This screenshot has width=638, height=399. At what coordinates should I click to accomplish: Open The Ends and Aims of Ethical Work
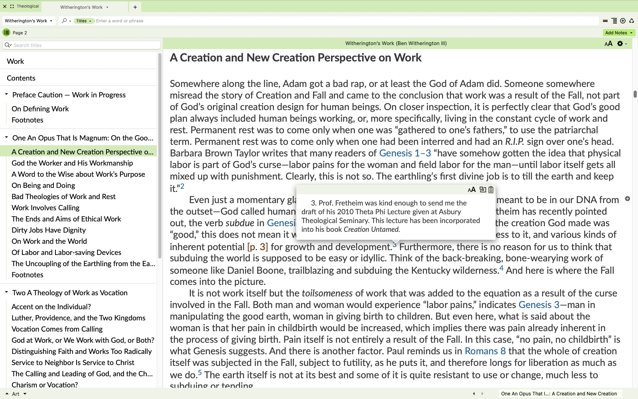pos(66,219)
